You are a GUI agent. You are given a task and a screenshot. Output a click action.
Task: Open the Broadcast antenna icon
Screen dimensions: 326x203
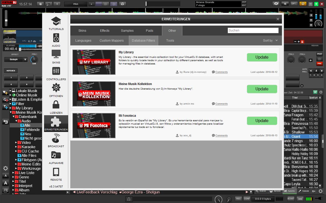[x=56, y=138]
